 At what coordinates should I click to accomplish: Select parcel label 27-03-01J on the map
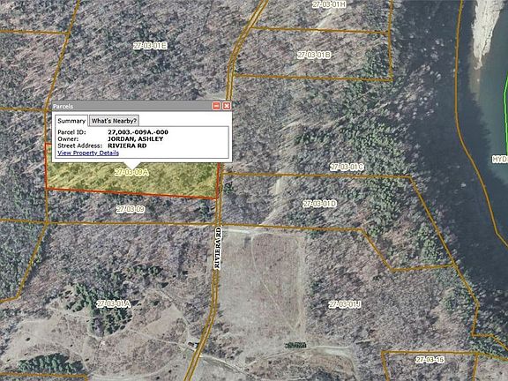[345, 304]
